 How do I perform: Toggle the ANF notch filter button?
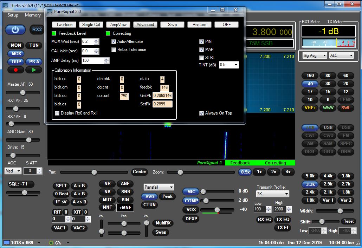tap(125, 184)
